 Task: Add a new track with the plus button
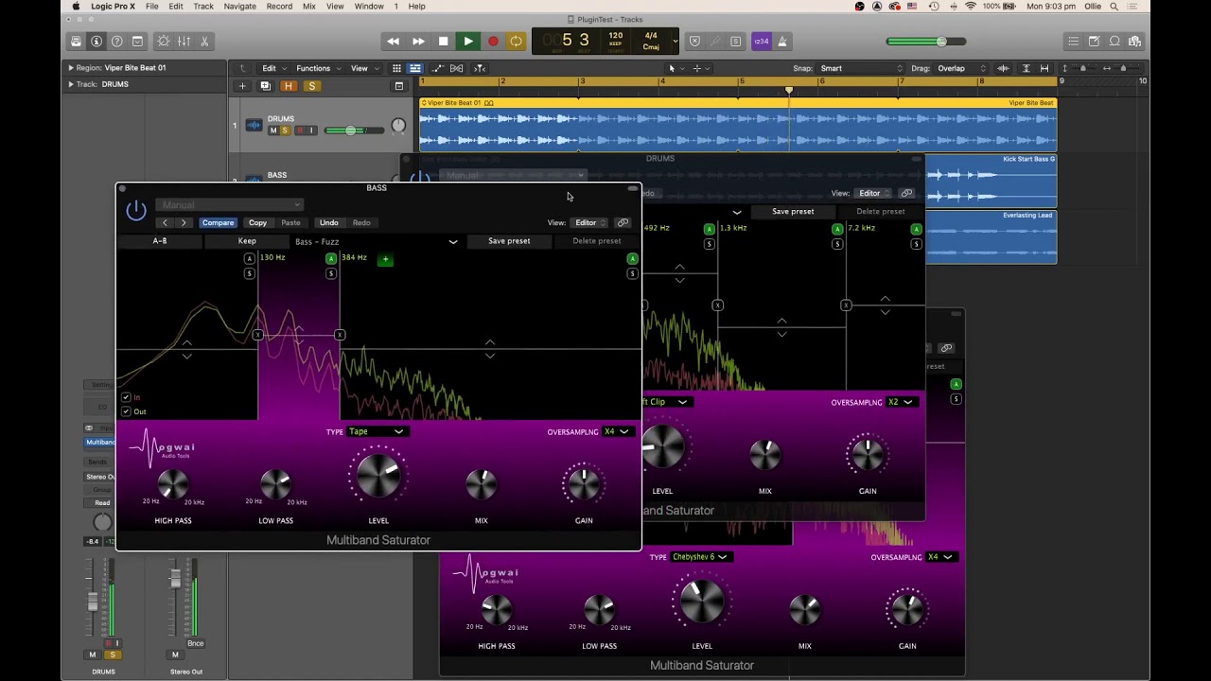coord(242,86)
